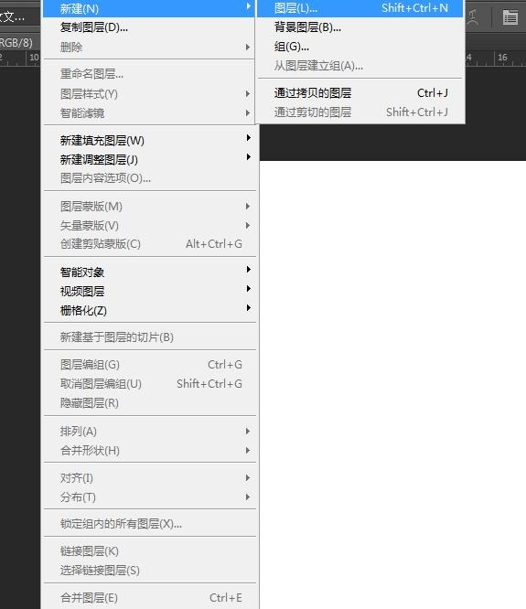Click 从图层建立组(A)... entry
The image size is (526, 609).
tap(360, 66)
